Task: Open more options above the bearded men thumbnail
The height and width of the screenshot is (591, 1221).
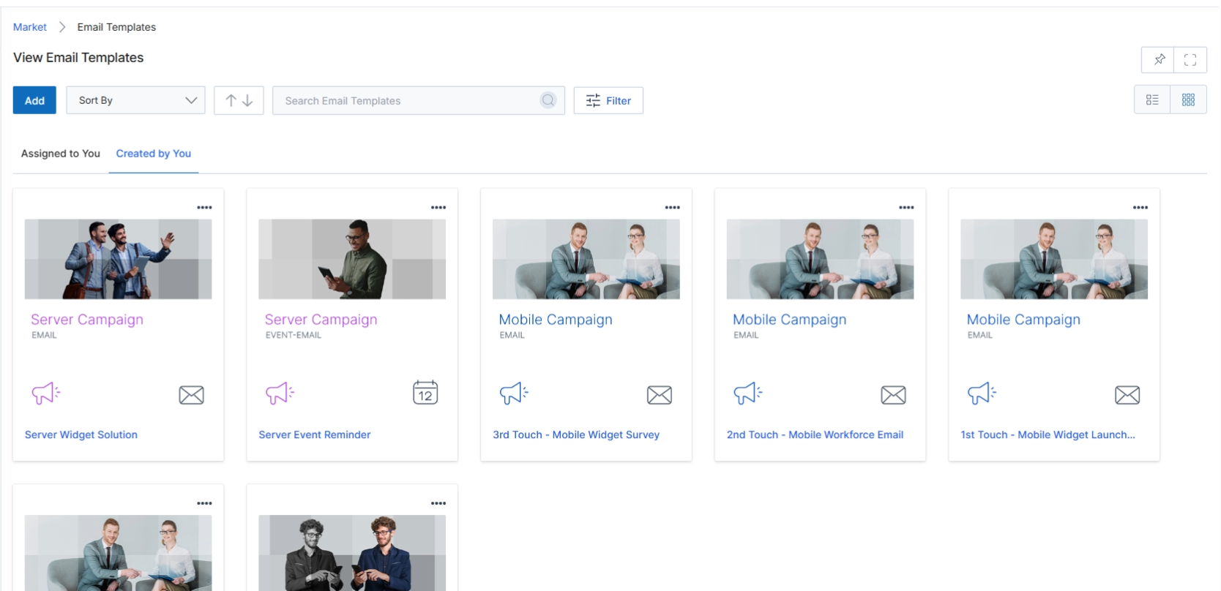Action: (438, 503)
